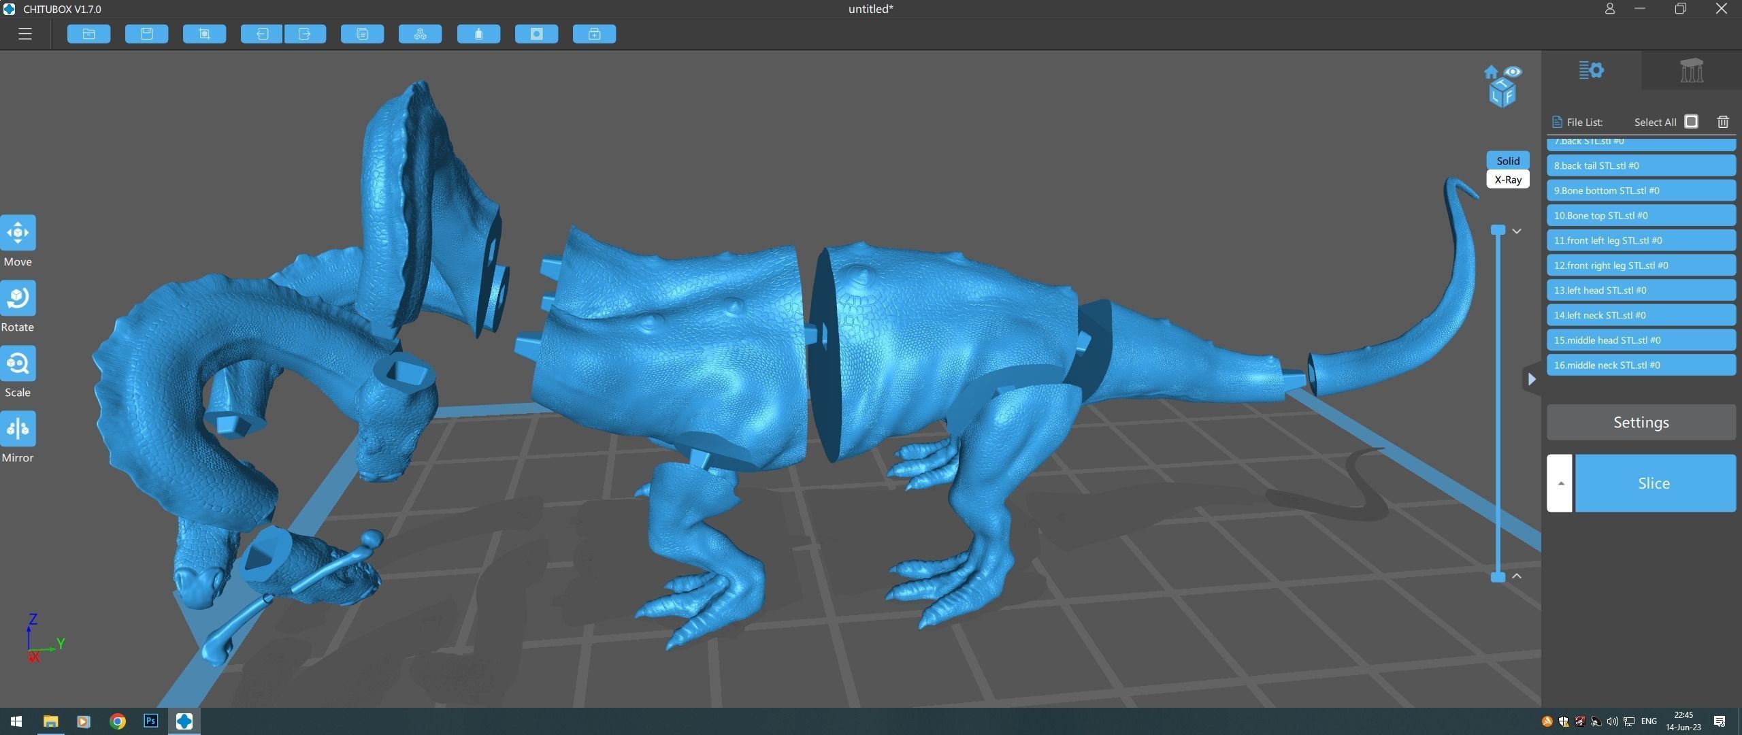Click the down chevron at slider top

(1517, 231)
